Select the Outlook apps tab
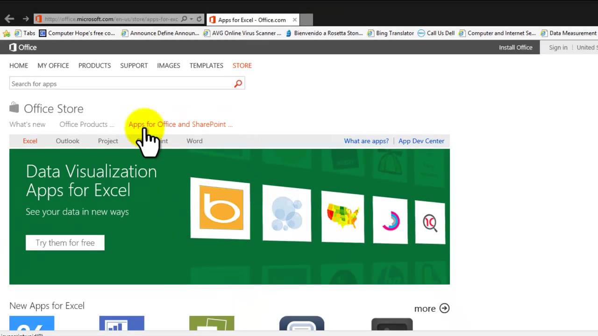 (x=67, y=141)
